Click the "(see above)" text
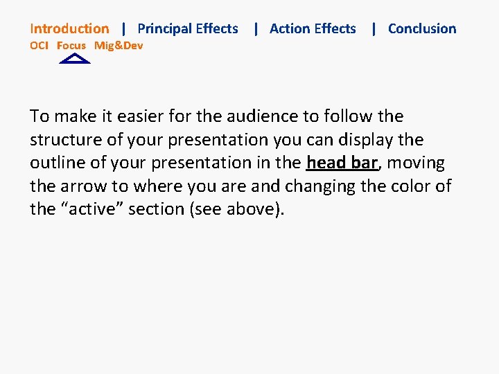 [x=236, y=209]
